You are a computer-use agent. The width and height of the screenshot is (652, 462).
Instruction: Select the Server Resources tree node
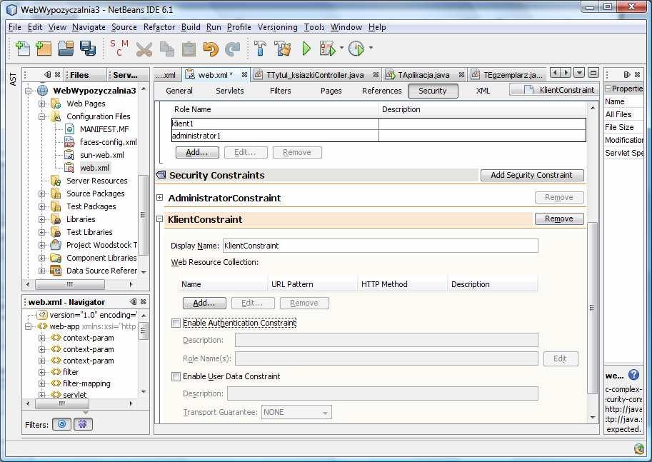click(x=96, y=181)
